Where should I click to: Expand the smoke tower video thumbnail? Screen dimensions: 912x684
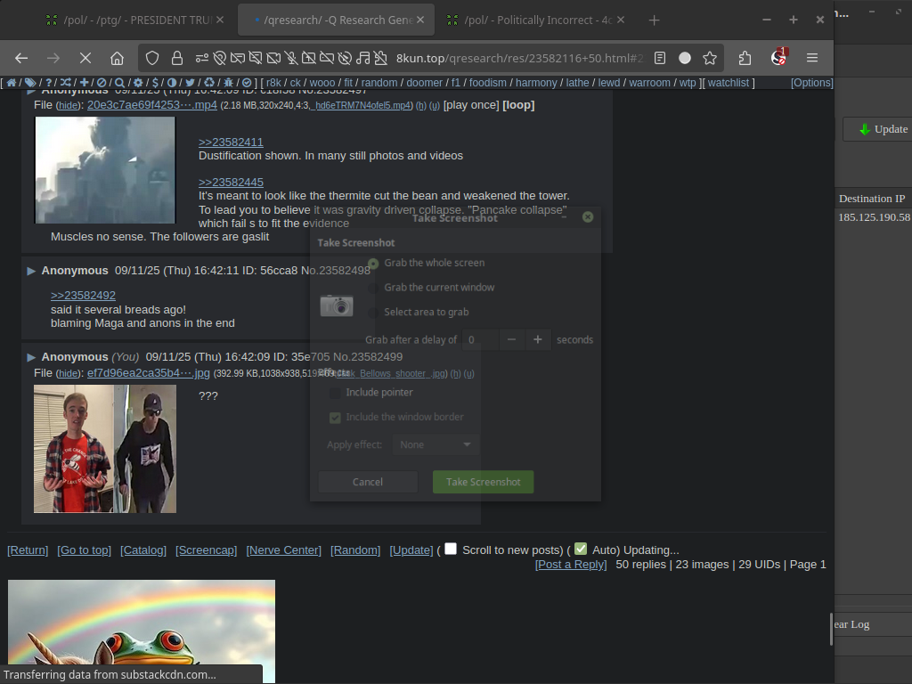105,170
